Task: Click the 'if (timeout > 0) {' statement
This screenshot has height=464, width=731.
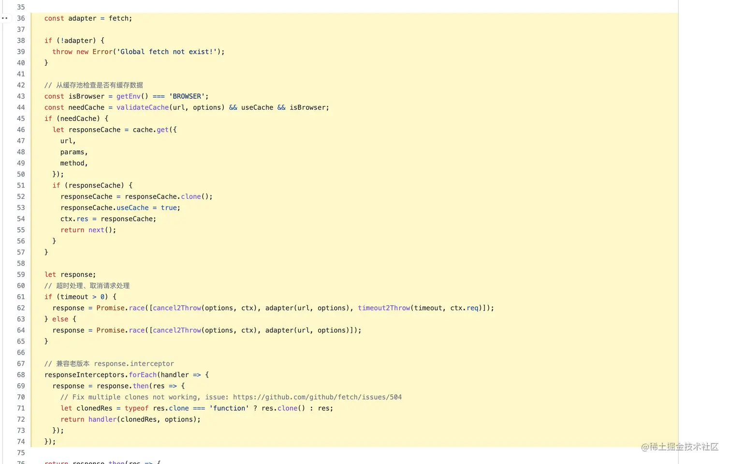Action: pyautogui.click(x=80, y=297)
